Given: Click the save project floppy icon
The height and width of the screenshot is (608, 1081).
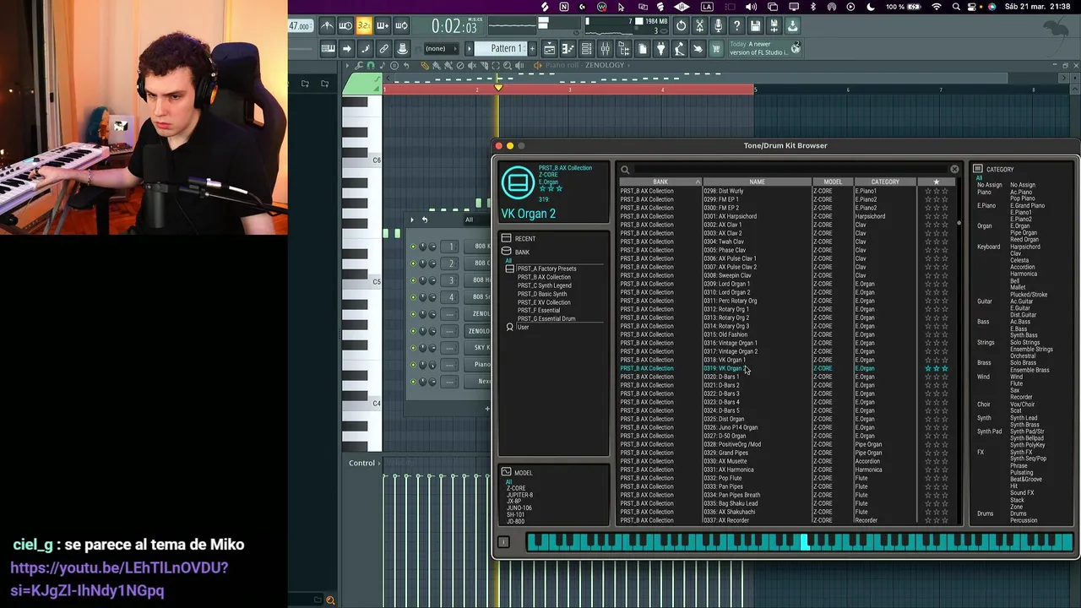Looking at the screenshot, I should [754, 26].
